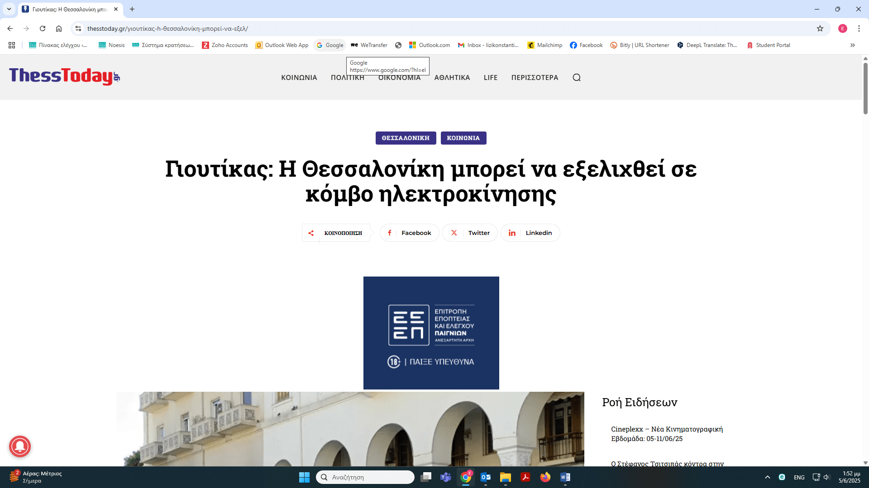Share via the Linkedin button
869x488 pixels.
pos(530,233)
